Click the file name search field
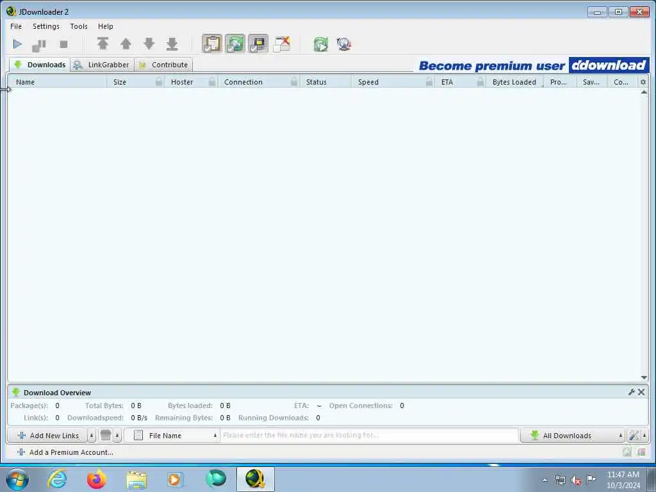Image resolution: width=656 pixels, height=492 pixels. click(x=370, y=436)
